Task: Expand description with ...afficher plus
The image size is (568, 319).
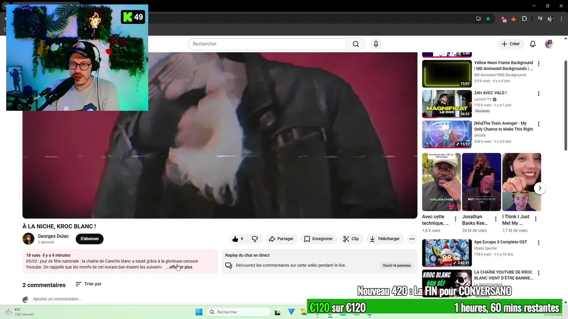Action: [x=179, y=267]
